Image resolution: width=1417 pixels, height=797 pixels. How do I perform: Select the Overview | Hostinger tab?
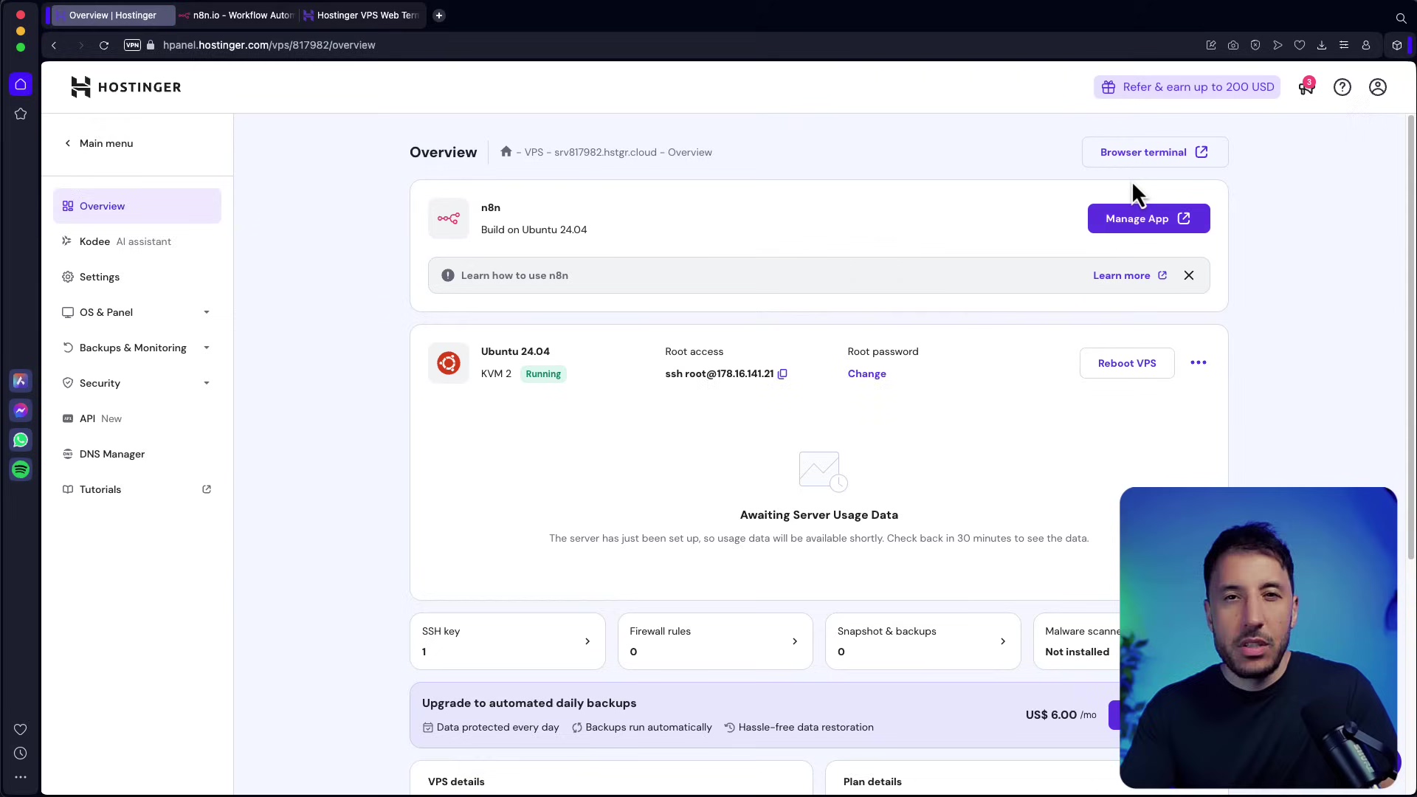click(112, 15)
